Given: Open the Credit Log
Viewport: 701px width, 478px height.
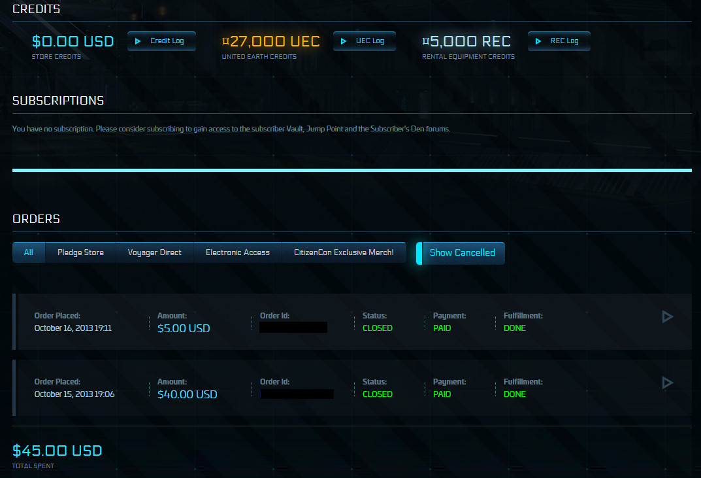Looking at the screenshot, I should pos(161,41).
